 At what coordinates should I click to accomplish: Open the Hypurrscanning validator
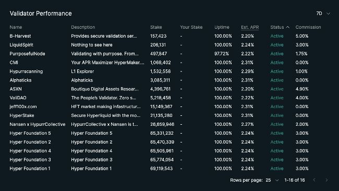click(26, 71)
